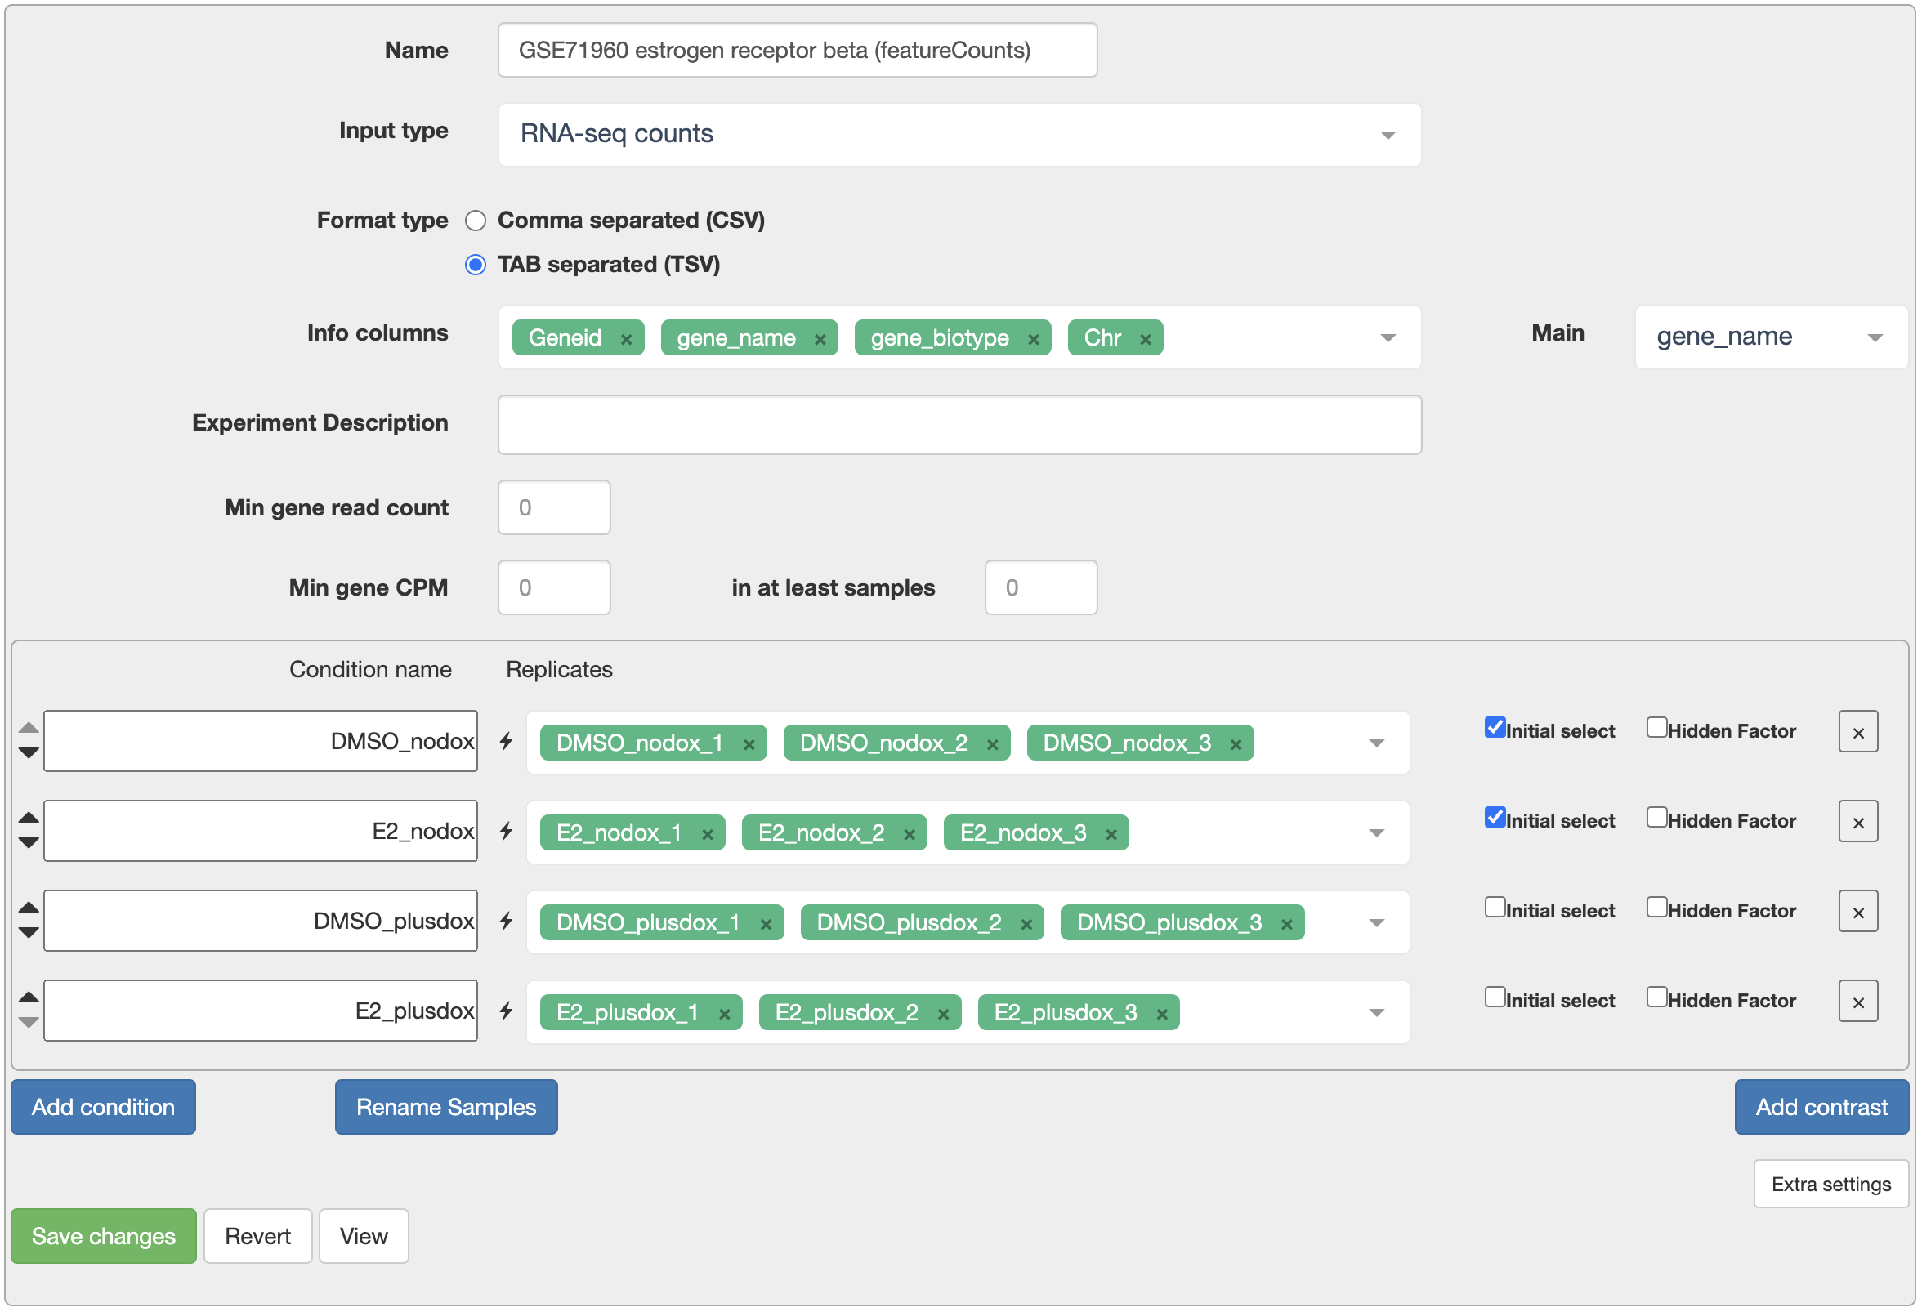The height and width of the screenshot is (1312, 1922).
Task: Remove the Chr info column tag
Action: click(x=1146, y=339)
